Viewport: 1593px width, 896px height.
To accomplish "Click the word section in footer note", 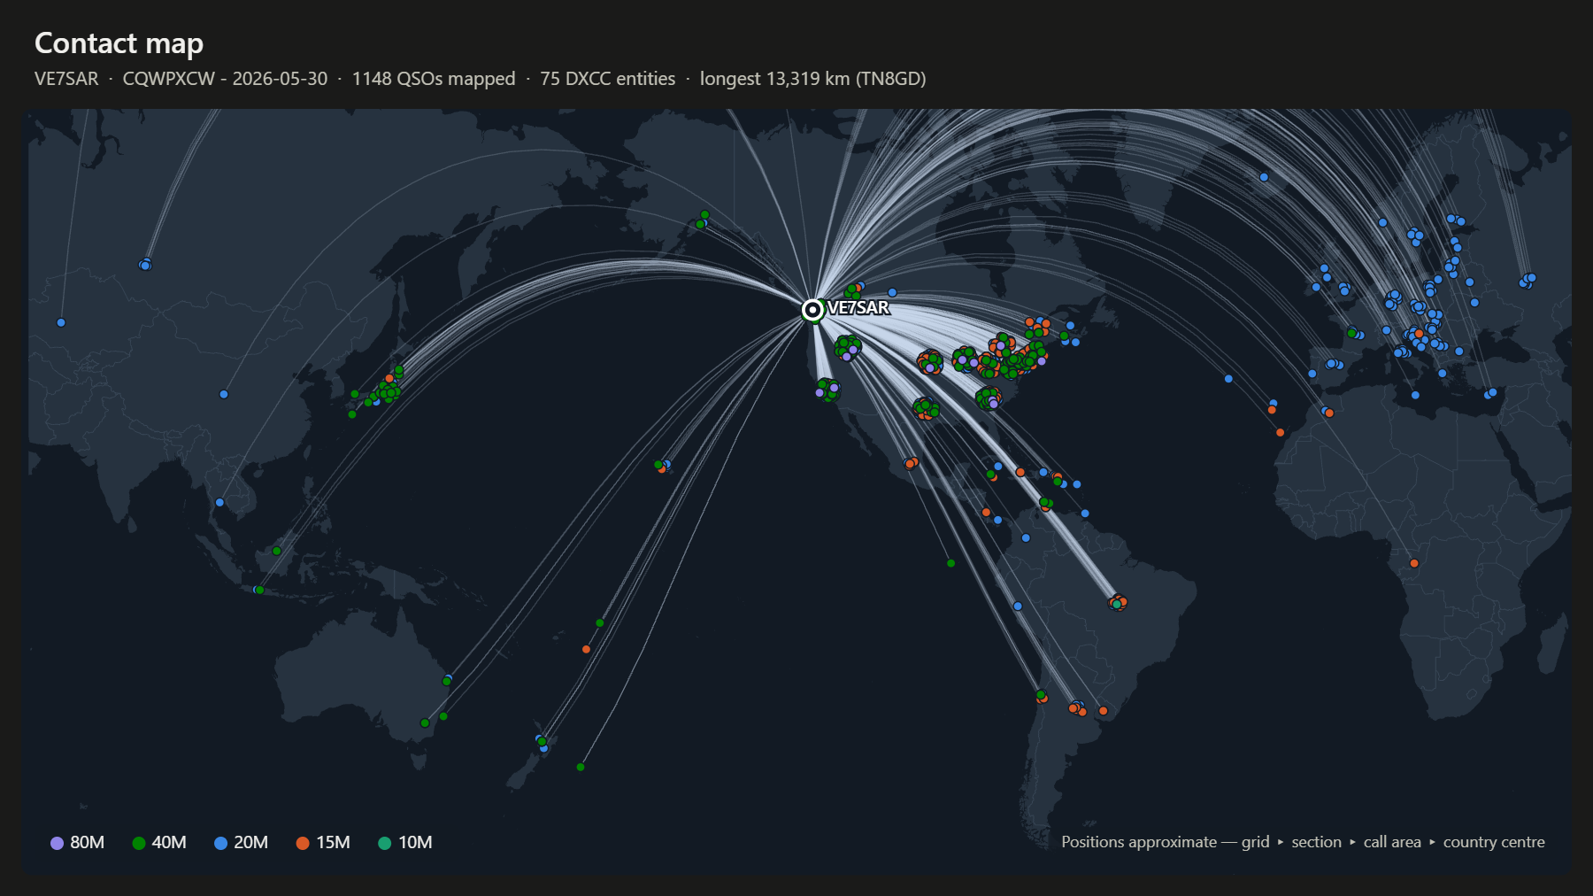I will click(x=1316, y=842).
